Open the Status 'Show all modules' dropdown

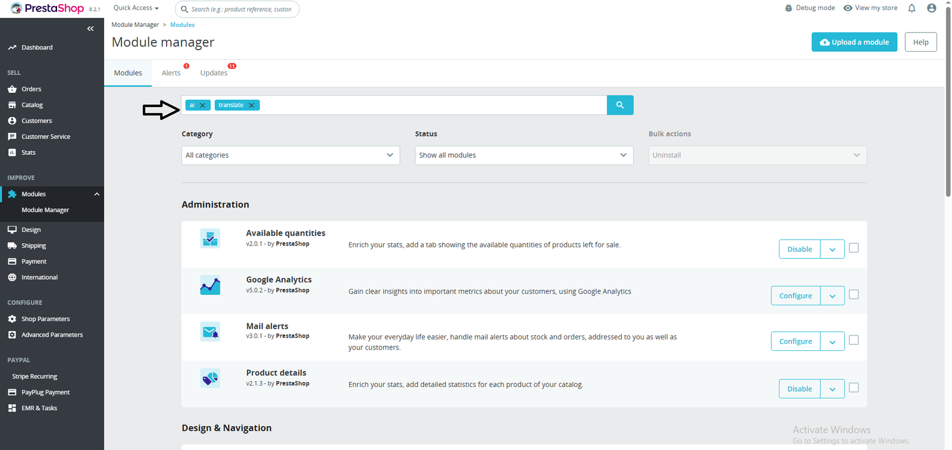pyautogui.click(x=524, y=155)
